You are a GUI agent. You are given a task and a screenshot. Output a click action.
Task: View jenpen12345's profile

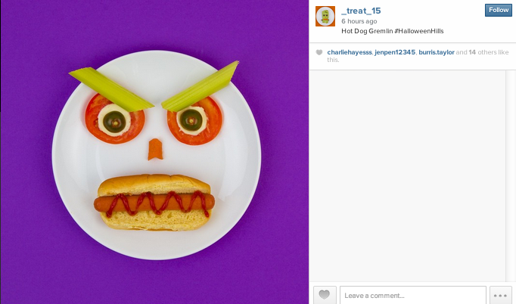(x=395, y=52)
